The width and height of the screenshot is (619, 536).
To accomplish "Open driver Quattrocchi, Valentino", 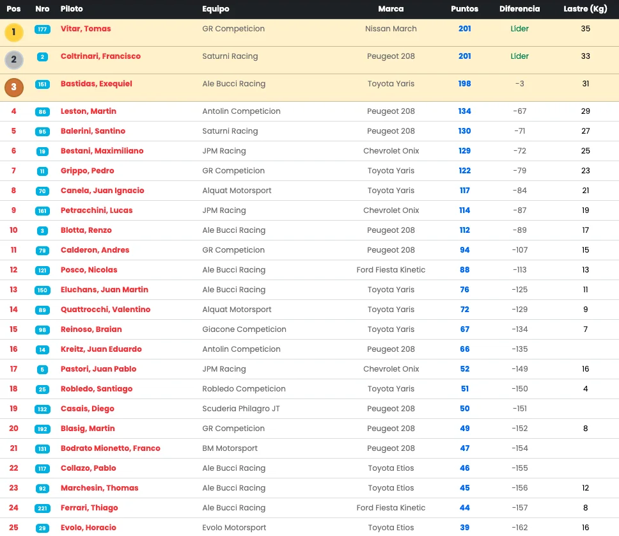I will 106,310.
